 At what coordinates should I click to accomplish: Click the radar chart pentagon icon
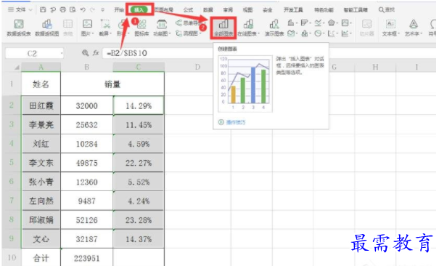coord(331,23)
